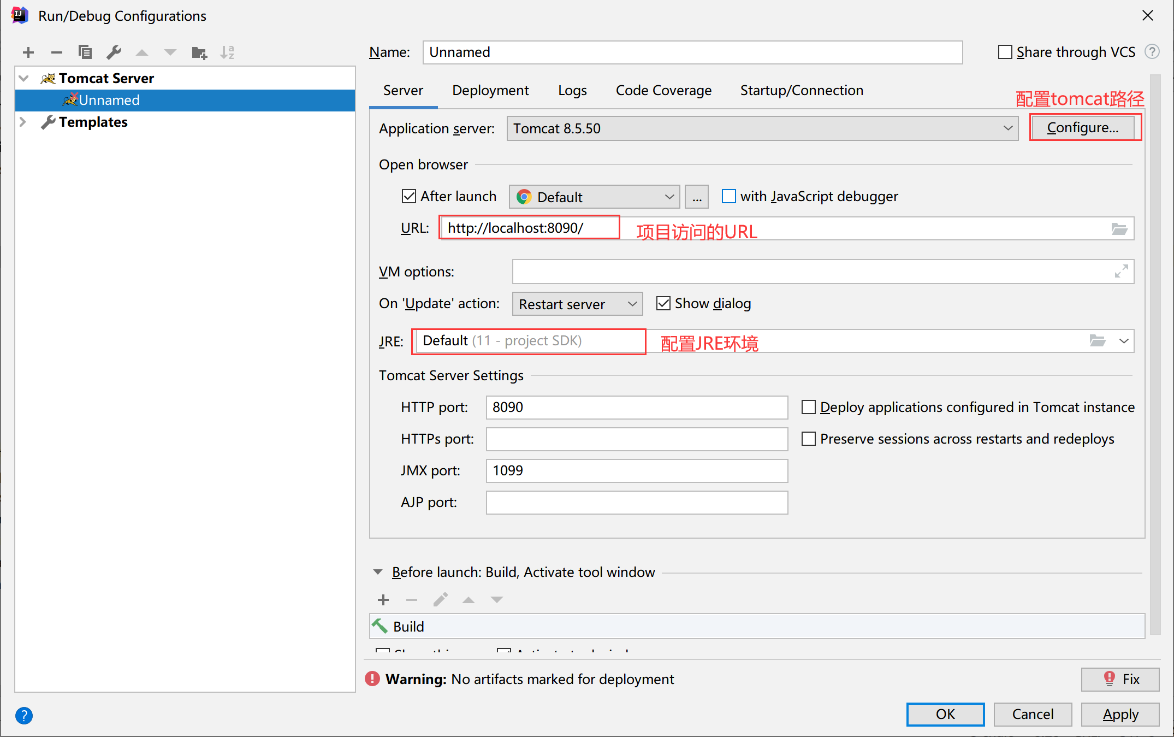Viewport: 1174px width, 737px height.
Task: Open the Startup/Connection tab
Action: 801,90
